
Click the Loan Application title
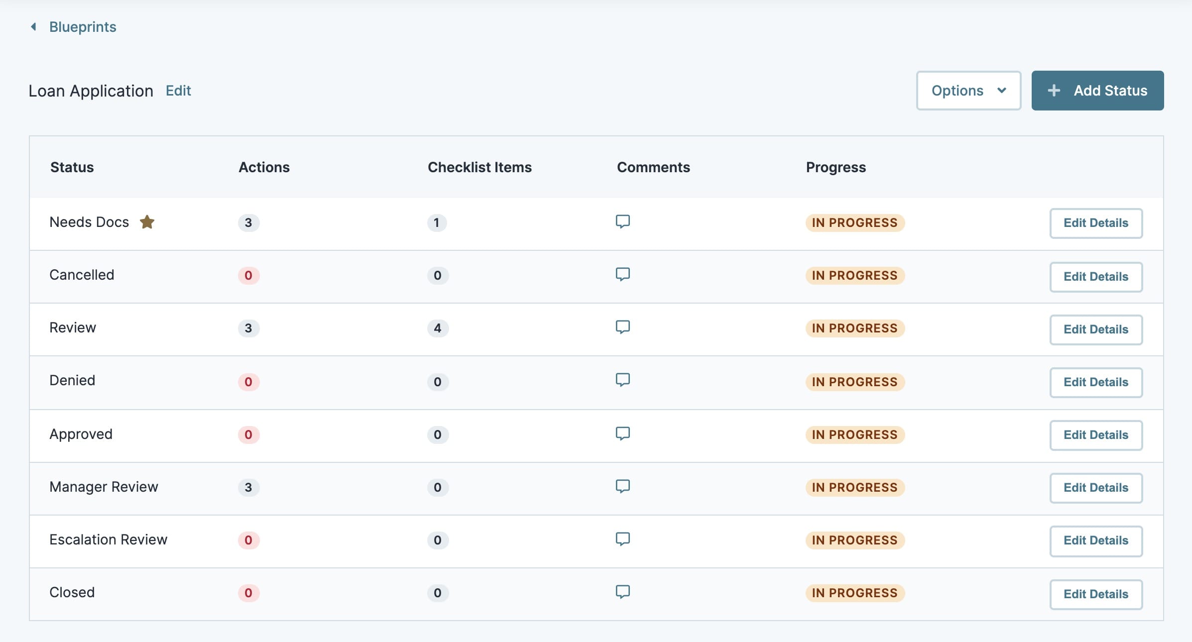point(91,91)
